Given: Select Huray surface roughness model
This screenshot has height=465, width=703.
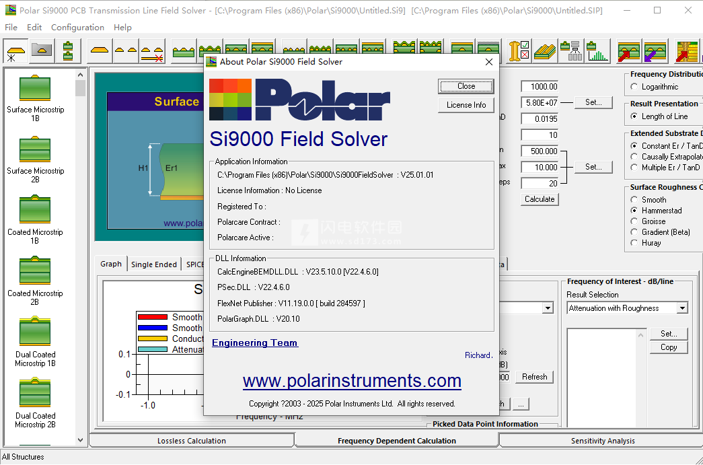Looking at the screenshot, I should [634, 243].
